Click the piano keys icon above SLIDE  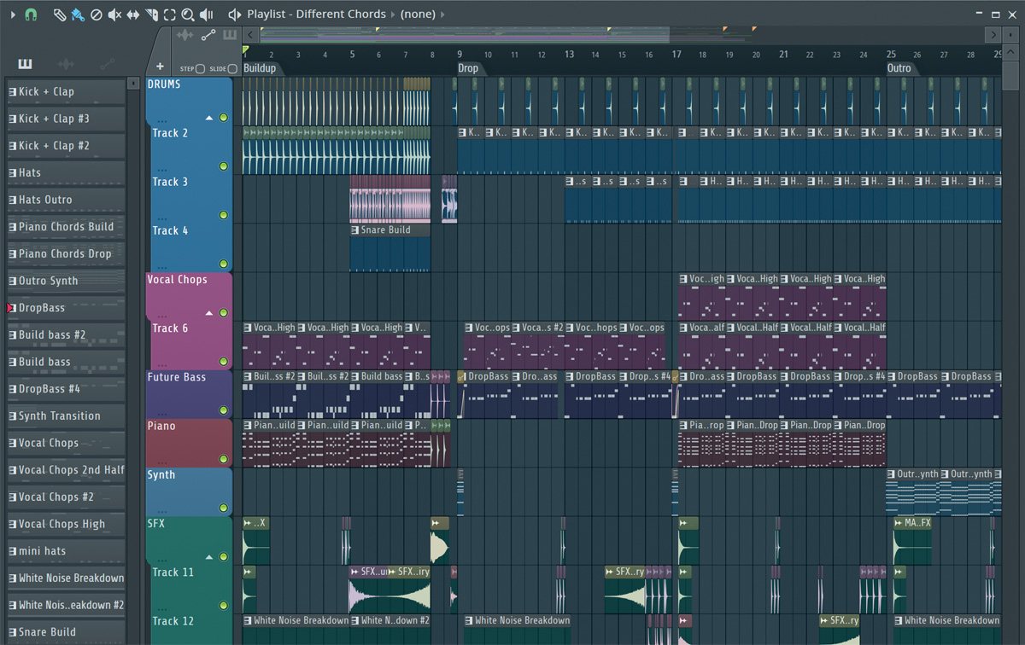(x=230, y=35)
